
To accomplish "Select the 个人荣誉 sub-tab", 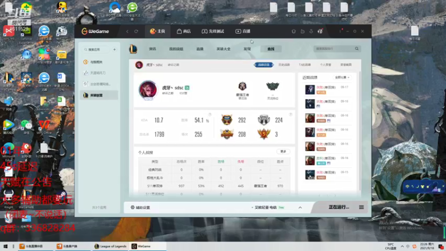I will point(326,65).
